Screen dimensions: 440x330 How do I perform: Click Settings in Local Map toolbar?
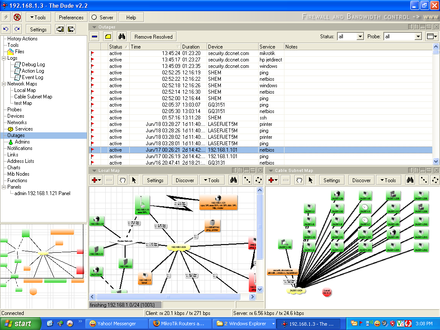point(155,180)
